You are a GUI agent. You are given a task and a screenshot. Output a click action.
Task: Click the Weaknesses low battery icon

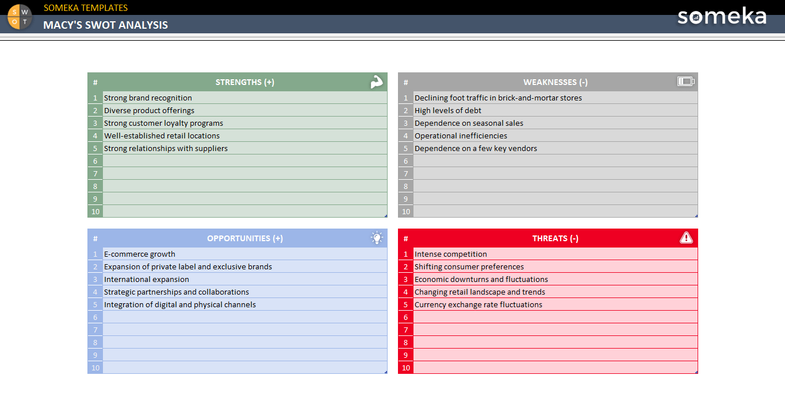686,82
